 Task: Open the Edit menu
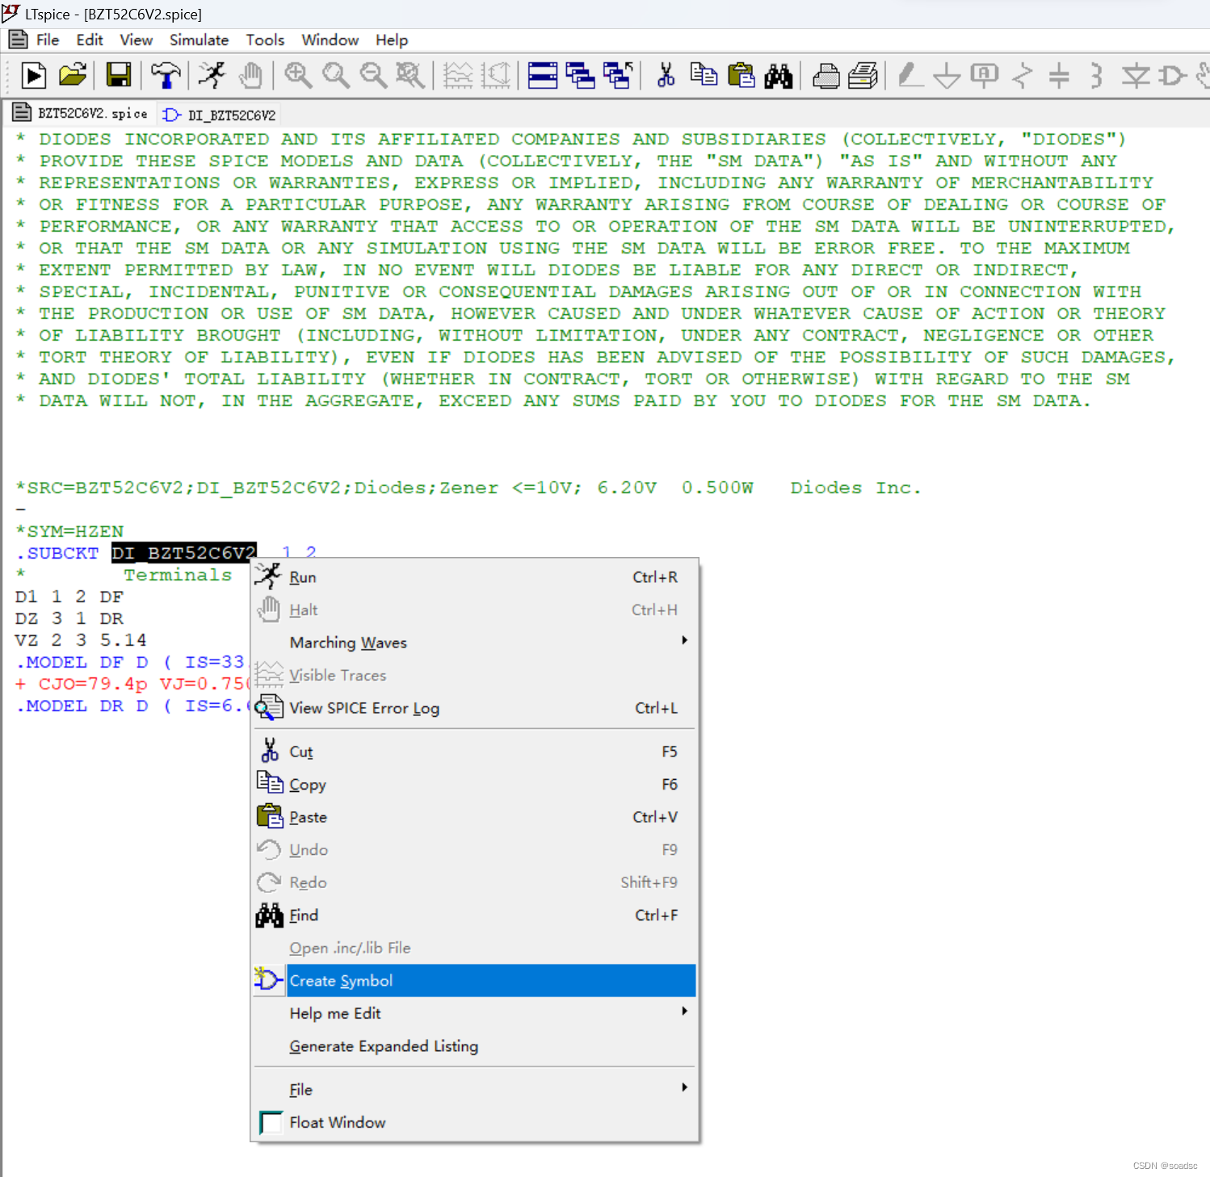pos(90,40)
